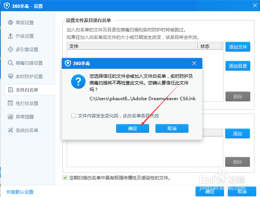The height and width of the screenshot is (197, 260).
Task: Click the lower 删除 button
Action: click(238, 162)
